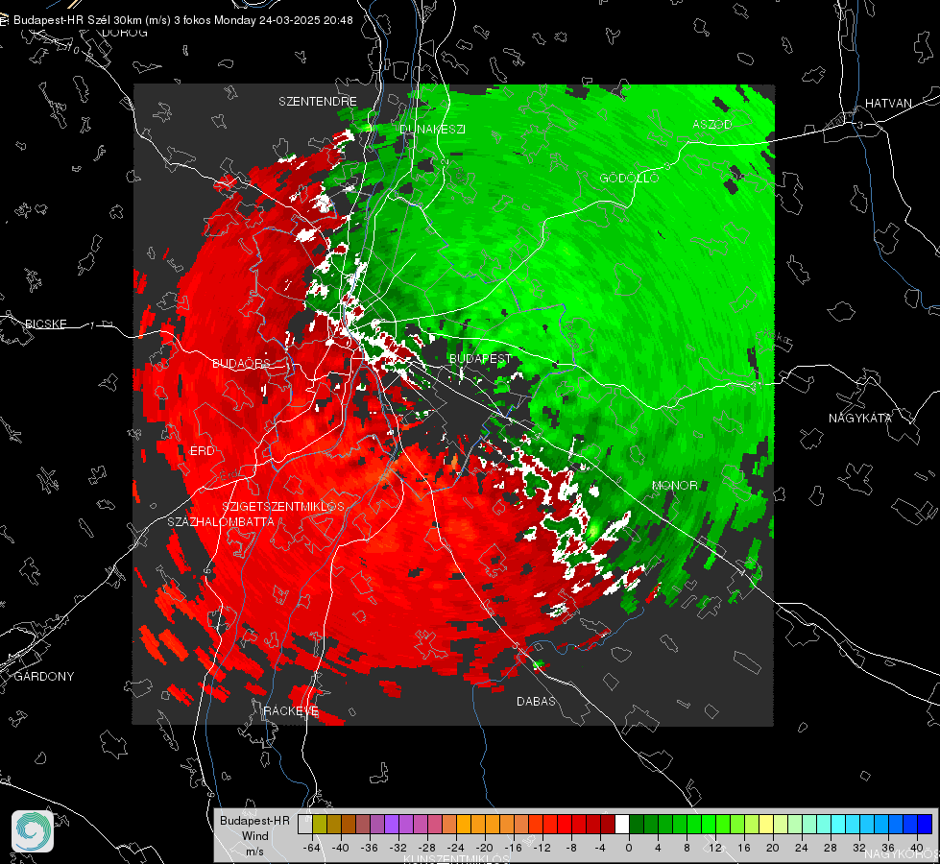Click the SZENTENDRE city label

pos(318,102)
